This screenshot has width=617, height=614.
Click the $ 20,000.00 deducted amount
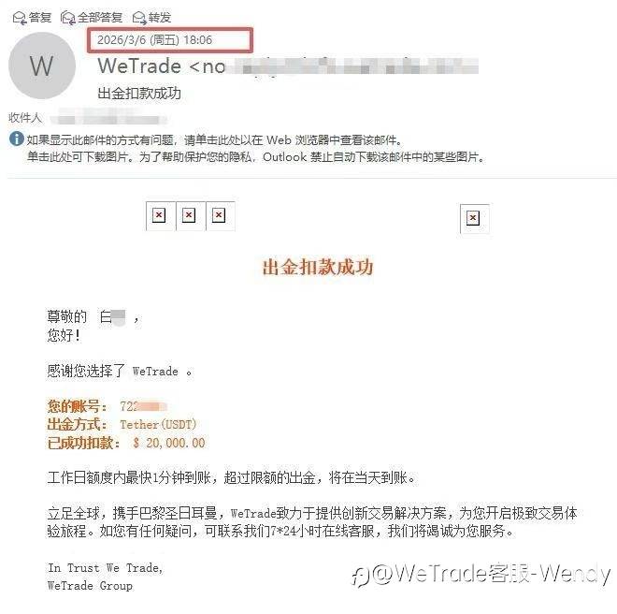tap(169, 443)
